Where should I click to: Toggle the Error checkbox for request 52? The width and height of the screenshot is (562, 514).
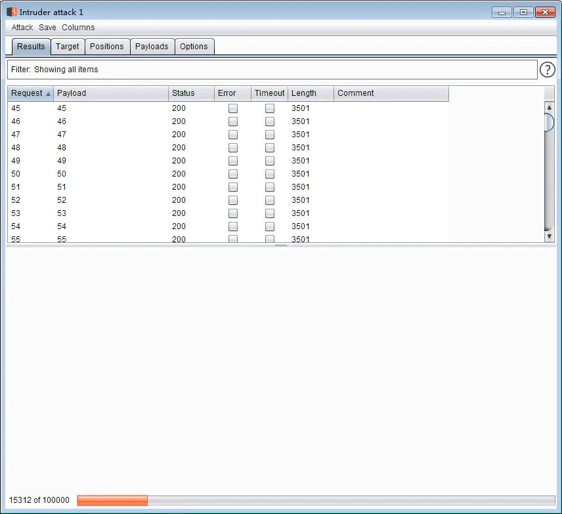(233, 200)
